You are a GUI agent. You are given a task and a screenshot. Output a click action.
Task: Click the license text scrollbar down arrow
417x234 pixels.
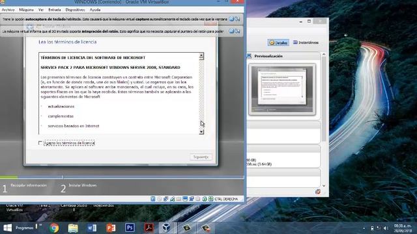[201, 132]
